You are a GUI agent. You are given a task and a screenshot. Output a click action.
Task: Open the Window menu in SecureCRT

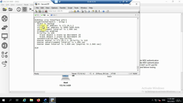pos(84,8)
